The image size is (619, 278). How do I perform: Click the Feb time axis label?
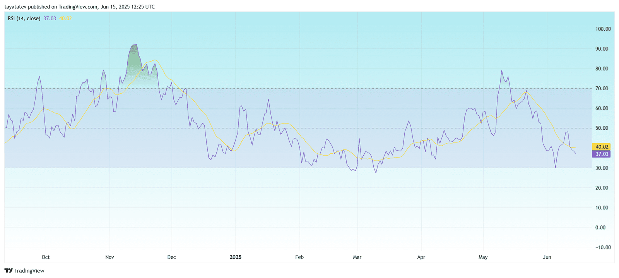coord(299,257)
